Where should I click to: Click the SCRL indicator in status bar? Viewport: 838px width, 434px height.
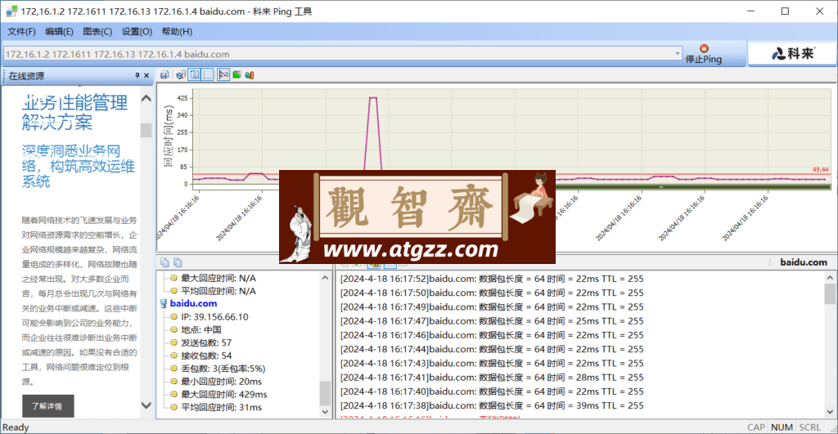tap(809, 427)
